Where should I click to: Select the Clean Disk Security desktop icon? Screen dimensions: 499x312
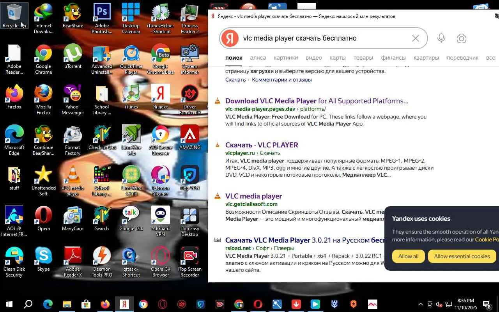point(14,262)
